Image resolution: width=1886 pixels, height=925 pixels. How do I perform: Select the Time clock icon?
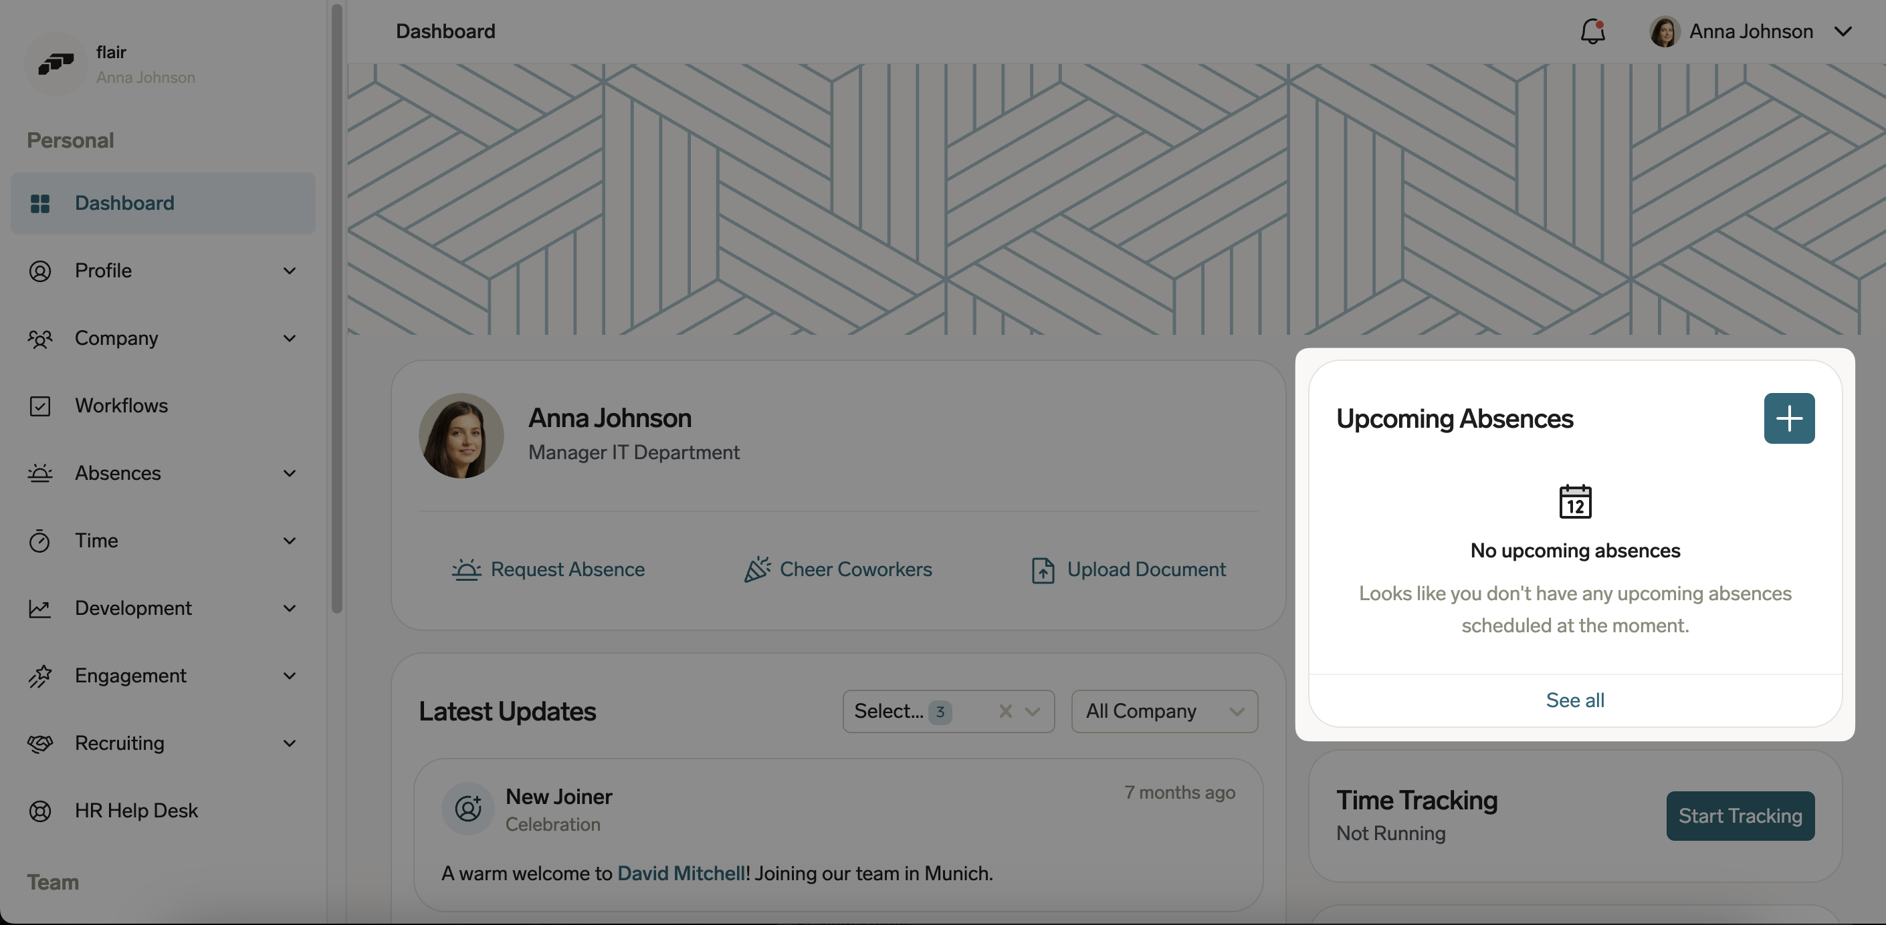click(x=41, y=541)
